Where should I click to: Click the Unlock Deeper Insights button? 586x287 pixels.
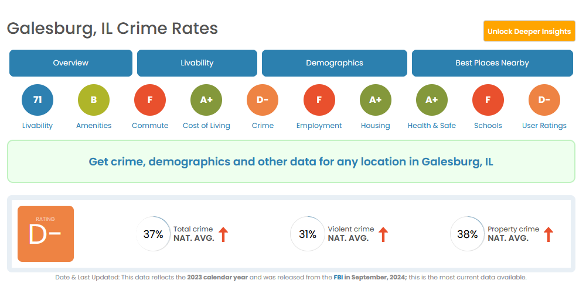[529, 31]
